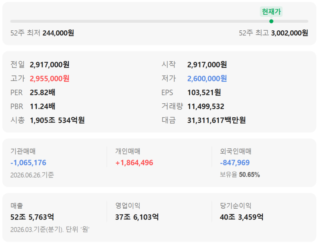Click the 영업이익 37조 6,103억 value
The height and width of the screenshot is (245, 320).
click(x=137, y=217)
